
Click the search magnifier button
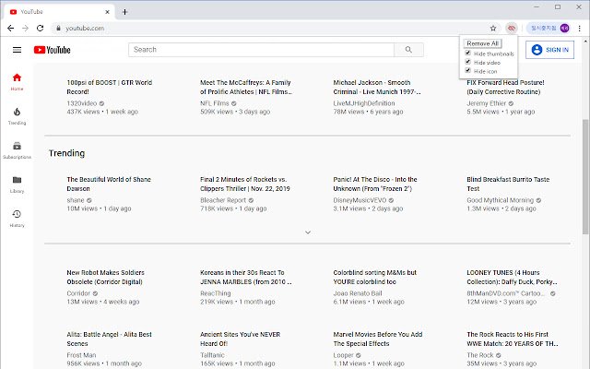click(408, 50)
